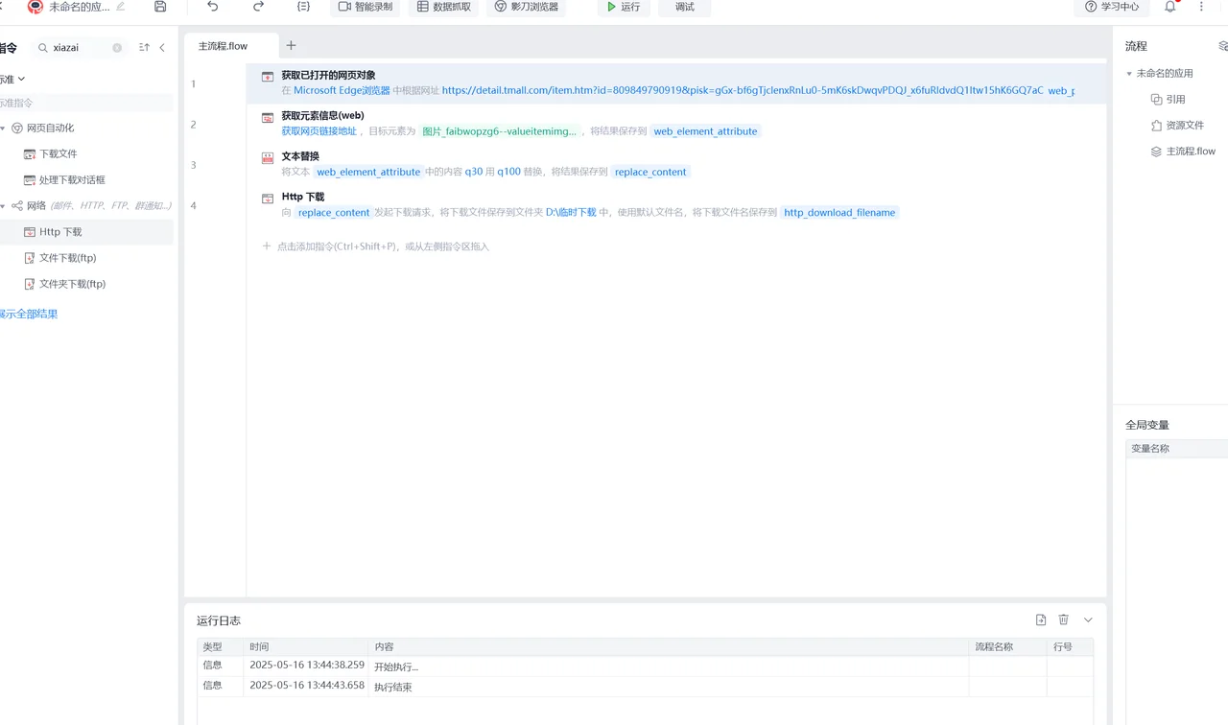This screenshot has height=725, width=1228.
Task: Click D:\临时下载 folder path in step 4
Action: tap(571, 212)
